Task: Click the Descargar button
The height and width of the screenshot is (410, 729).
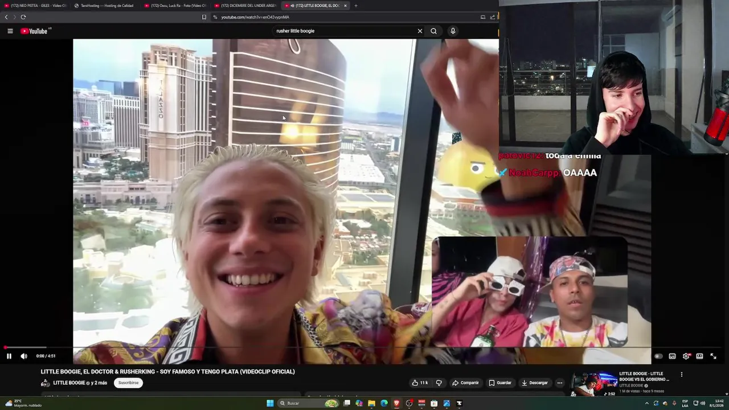Action: [535, 383]
